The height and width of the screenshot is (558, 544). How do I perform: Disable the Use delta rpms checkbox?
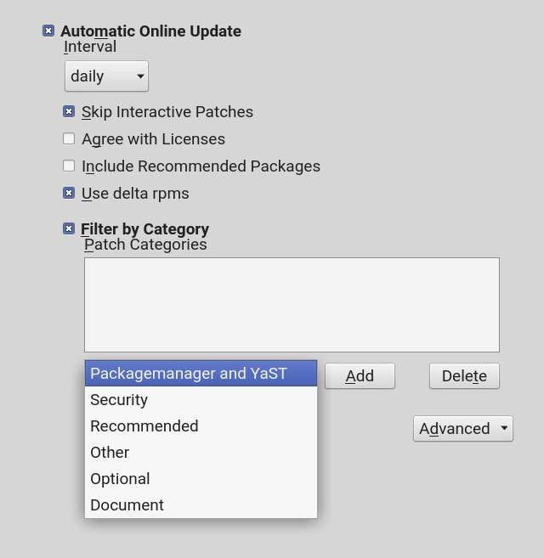click(x=69, y=193)
